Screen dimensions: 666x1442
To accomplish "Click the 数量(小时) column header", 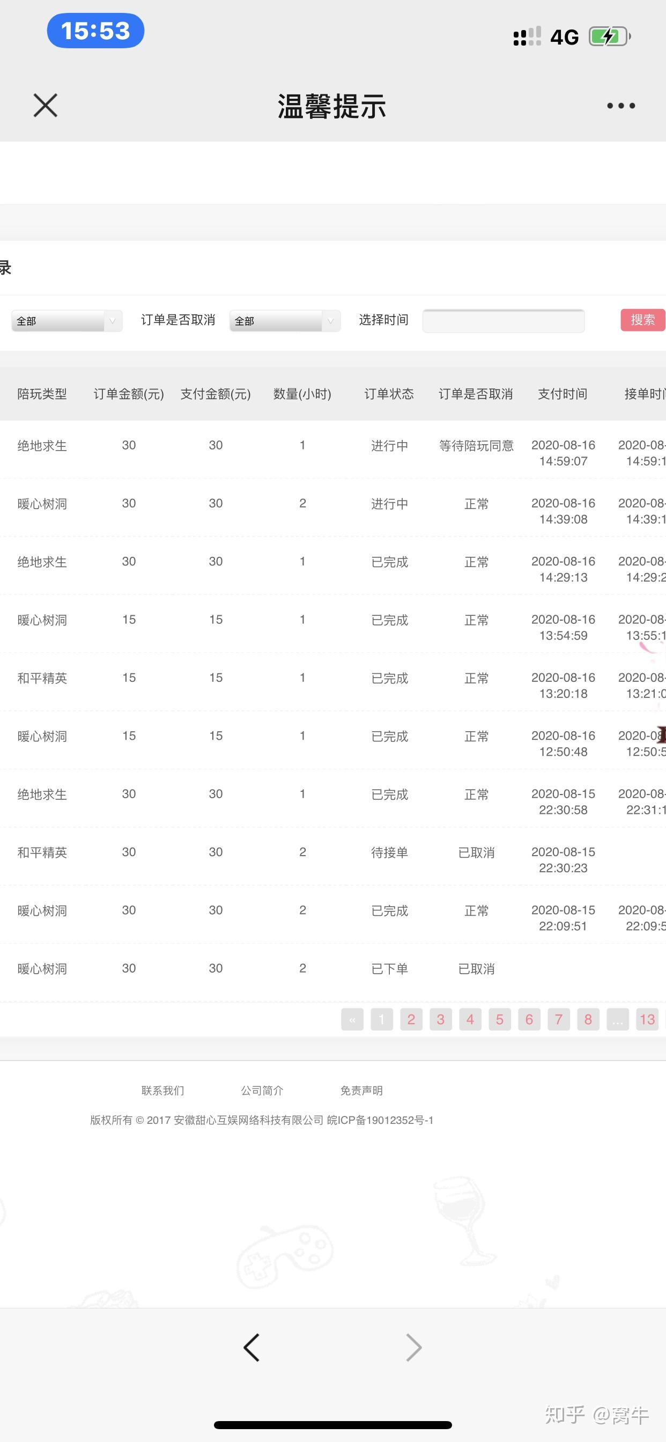I will click(x=302, y=394).
